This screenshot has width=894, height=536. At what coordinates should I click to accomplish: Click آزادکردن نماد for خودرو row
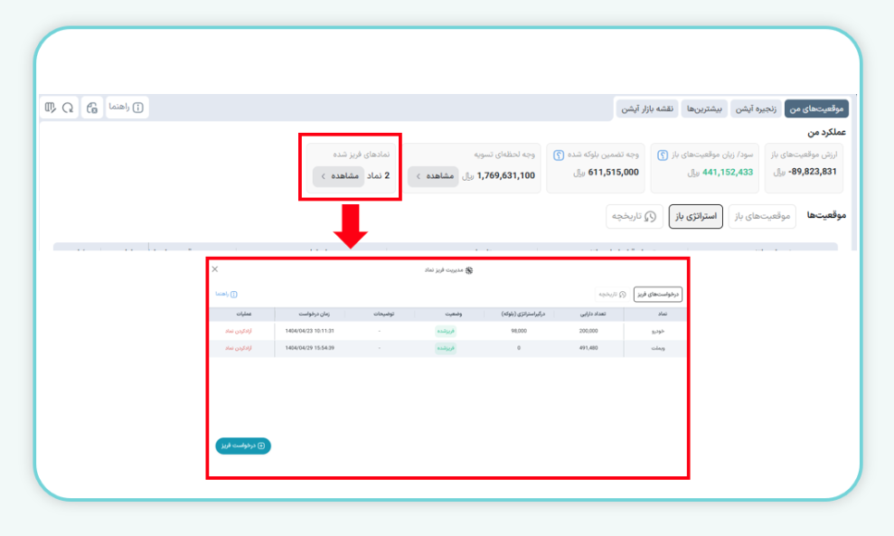(238, 332)
